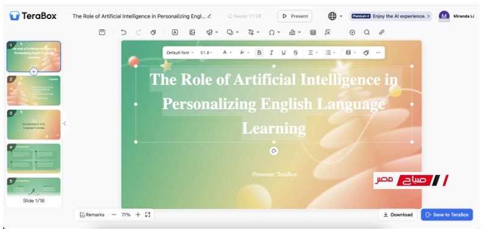482x236 pixels.
Task: Zoom in with the plus button
Action: [x=138, y=215]
